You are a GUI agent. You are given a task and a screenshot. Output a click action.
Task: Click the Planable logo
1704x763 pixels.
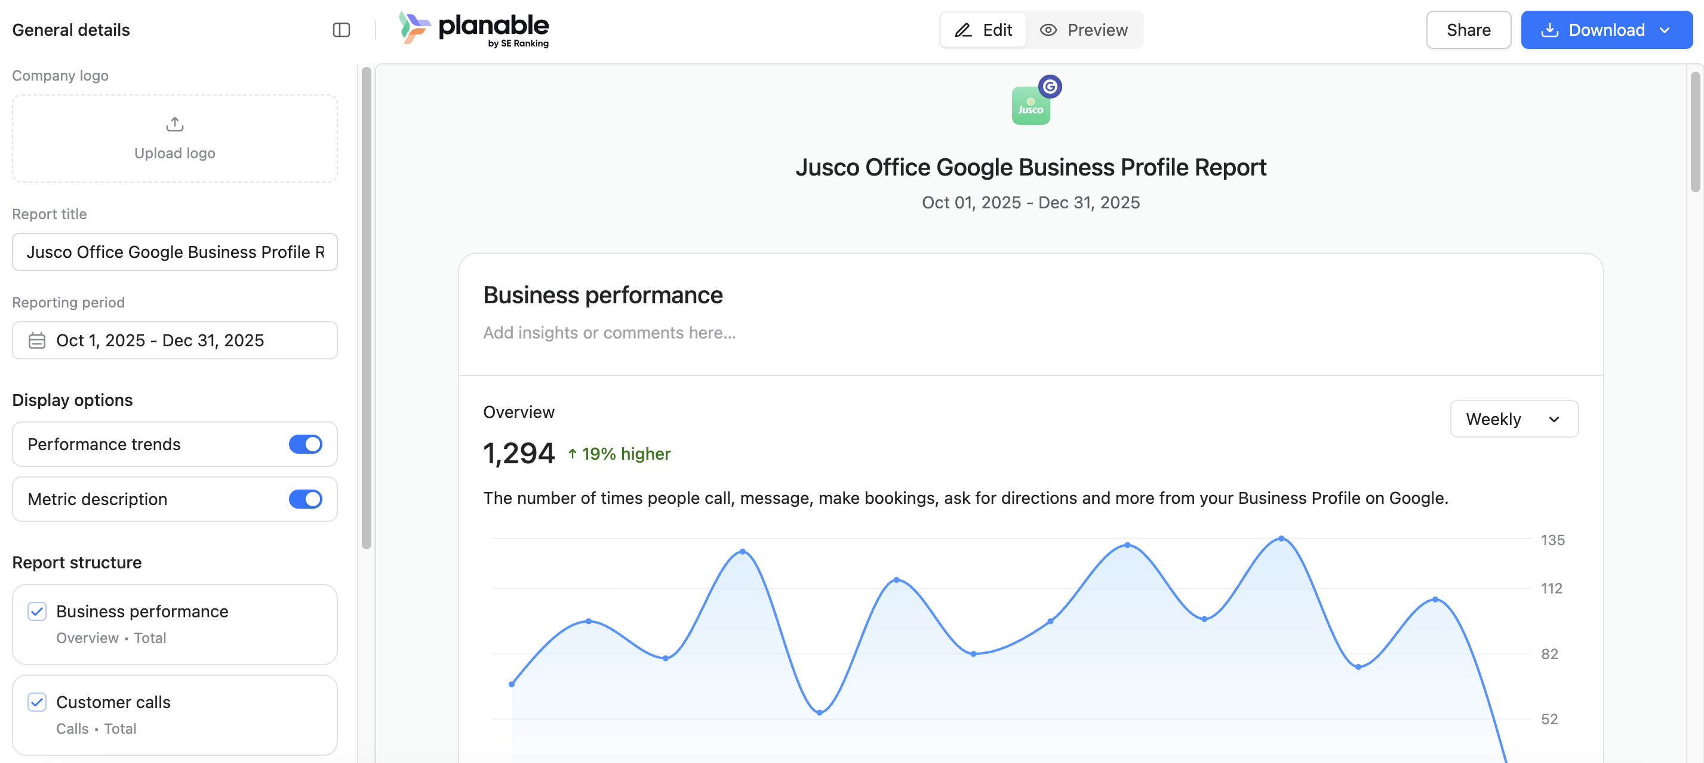(473, 30)
